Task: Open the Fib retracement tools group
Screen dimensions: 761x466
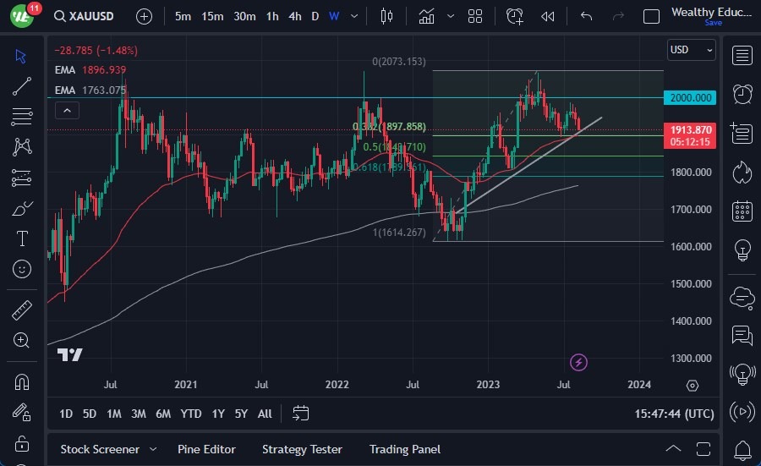Action: pos(22,116)
